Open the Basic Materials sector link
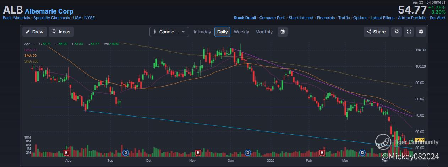This screenshot has width=448, height=167. pos(16,18)
